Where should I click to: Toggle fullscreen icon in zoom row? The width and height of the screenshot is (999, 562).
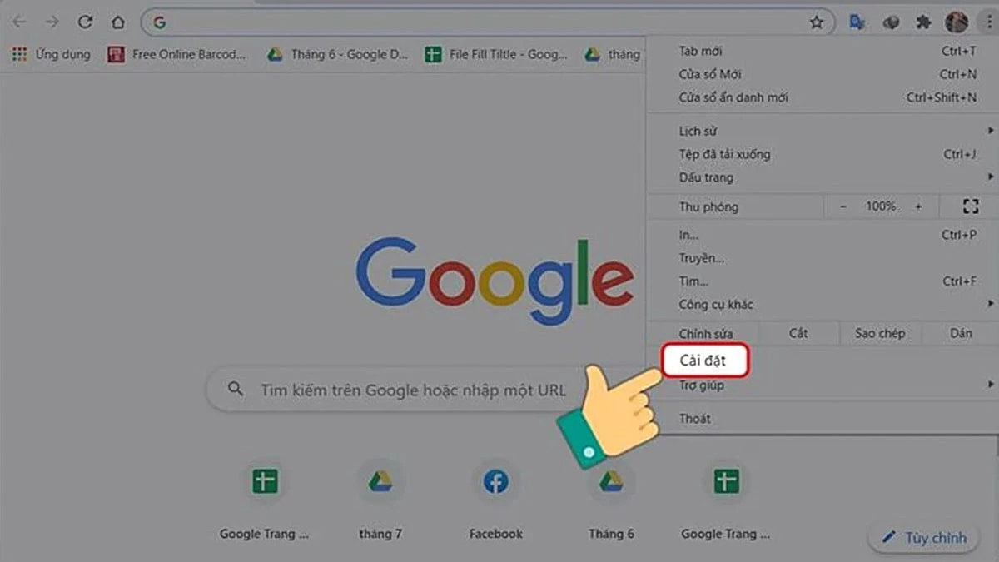coord(971,206)
